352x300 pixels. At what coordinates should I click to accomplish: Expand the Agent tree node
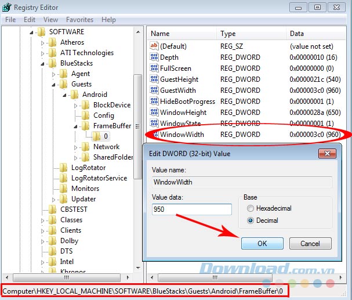tap(53, 74)
